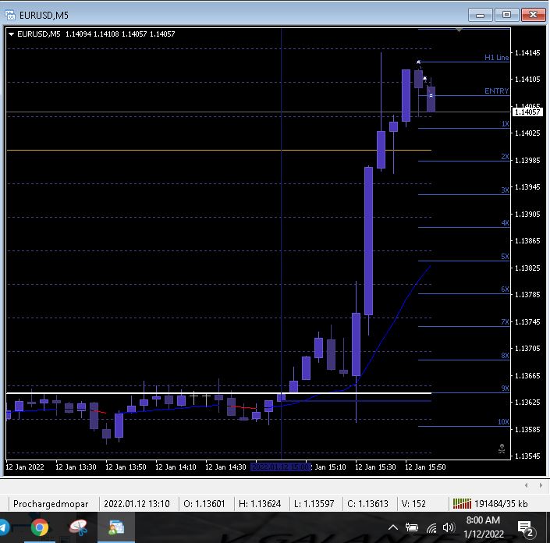The width and height of the screenshot is (550, 543).
Task: Click the 9X level label
Action: pyautogui.click(x=505, y=389)
